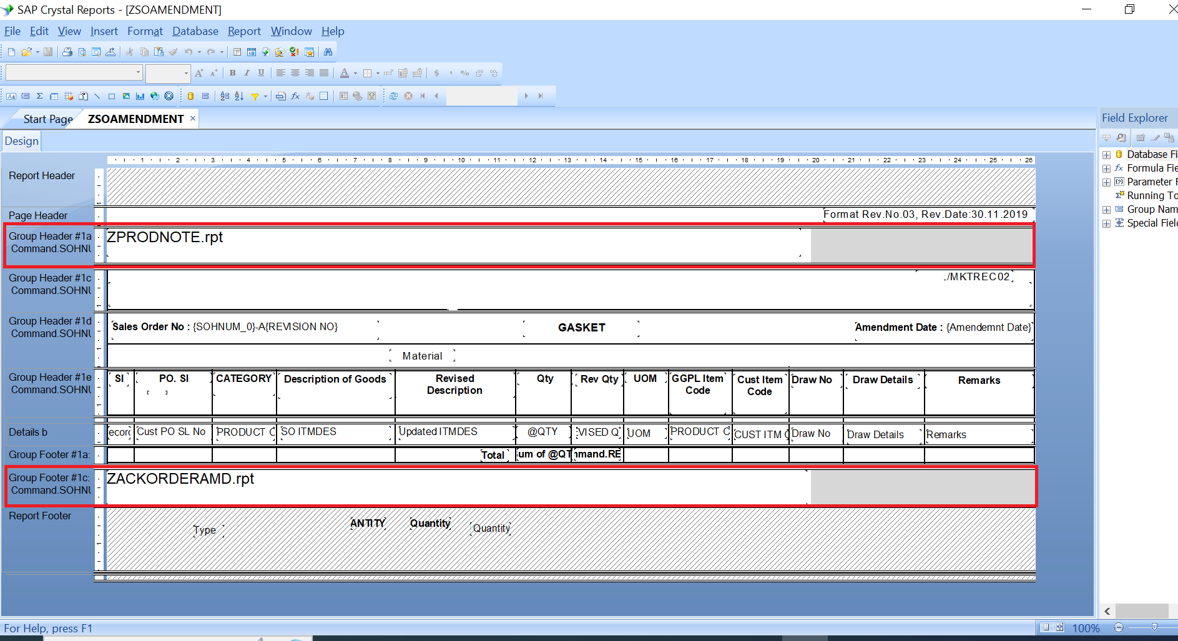This screenshot has height=641, width=1178.
Task: Open the File menu
Action: point(12,31)
